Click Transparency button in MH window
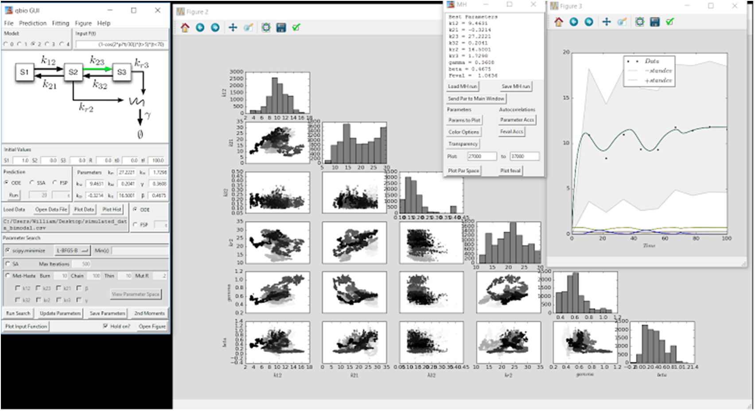This screenshot has width=755, height=411. coord(463,144)
